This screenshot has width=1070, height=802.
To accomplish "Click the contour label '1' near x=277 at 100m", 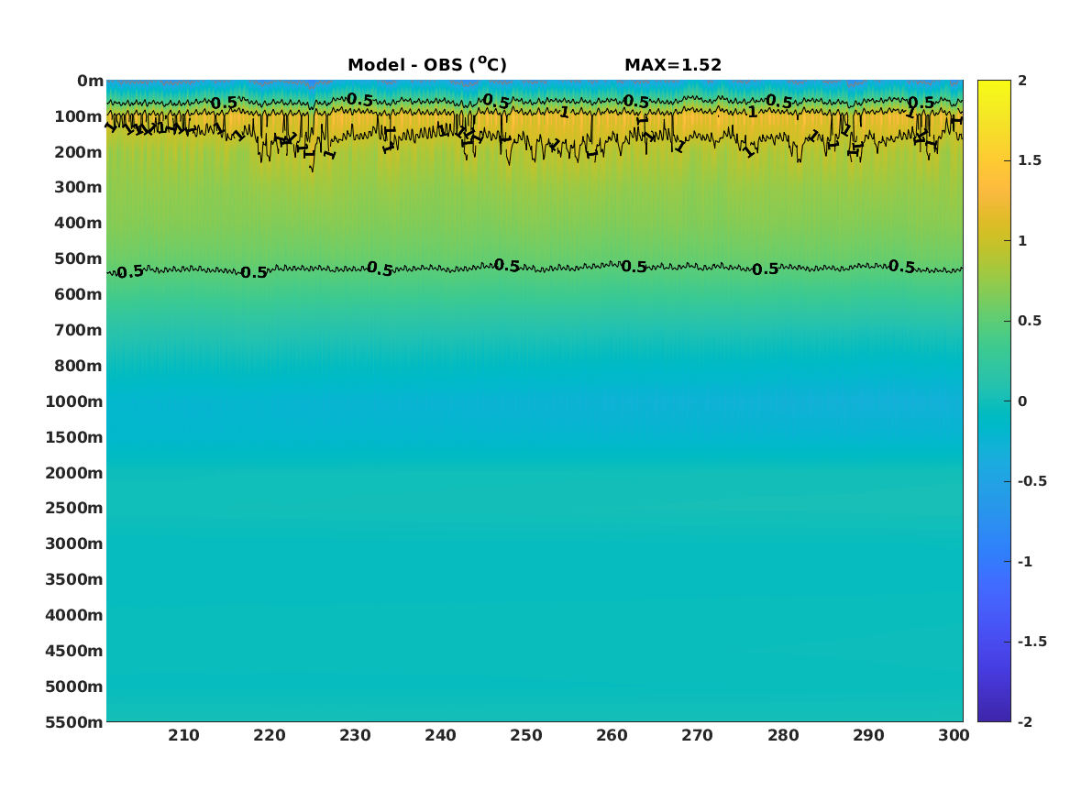I will [x=752, y=112].
